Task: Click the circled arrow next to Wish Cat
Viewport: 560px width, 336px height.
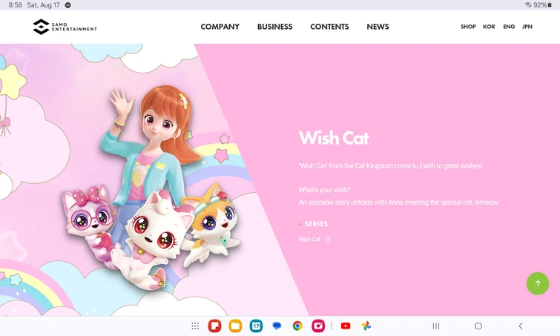Action: click(328, 240)
